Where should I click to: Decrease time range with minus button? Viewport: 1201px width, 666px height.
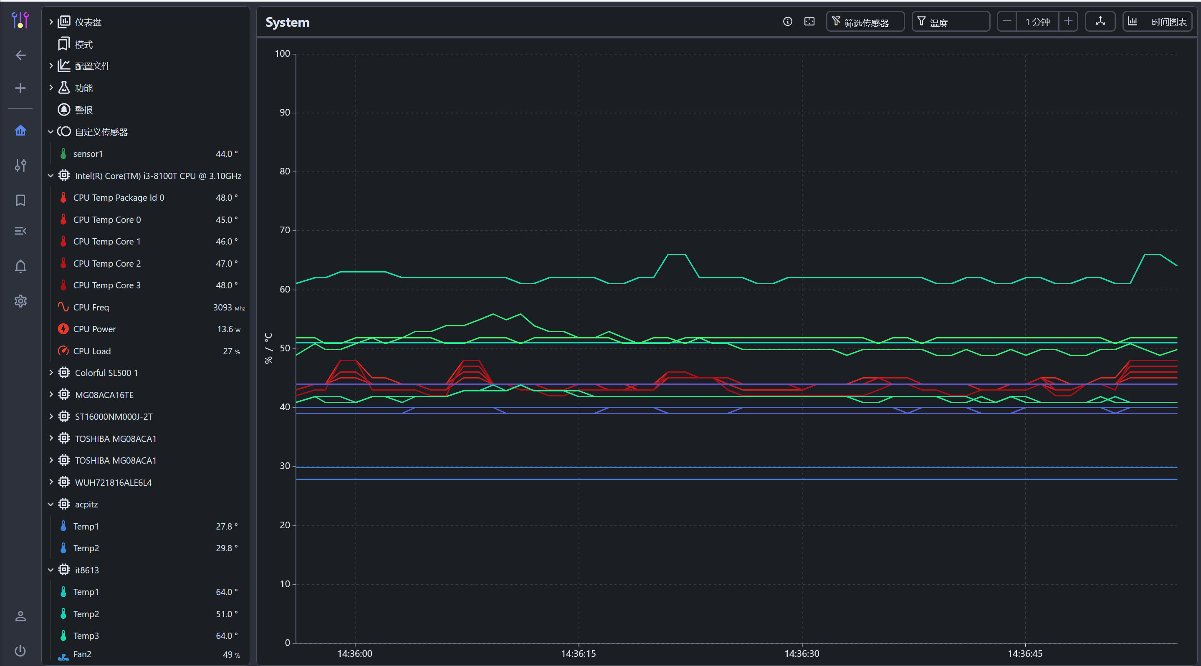(1007, 21)
